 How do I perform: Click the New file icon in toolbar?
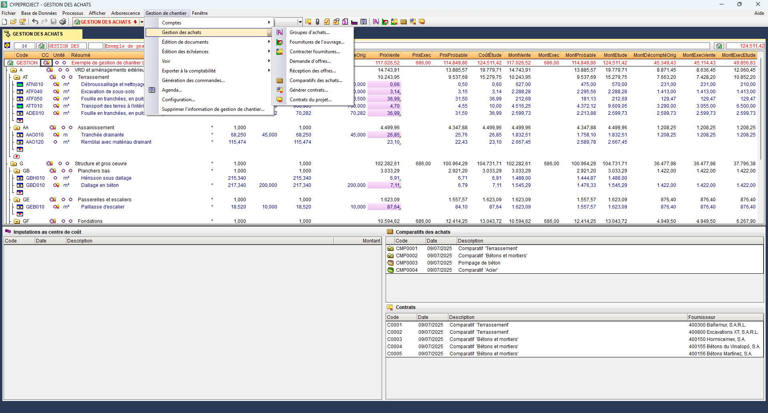[4, 22]
